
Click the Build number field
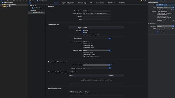(x=97, y=19)
